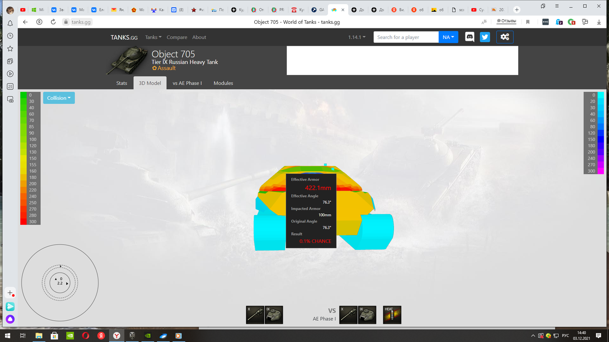Open the Alice assistant purple icon
609x342 pixels.
(10, 319)
